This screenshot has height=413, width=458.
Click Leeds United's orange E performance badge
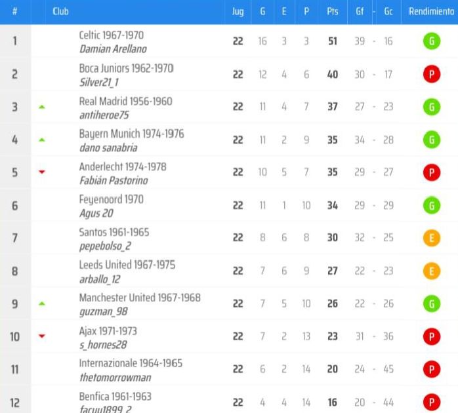431,271
